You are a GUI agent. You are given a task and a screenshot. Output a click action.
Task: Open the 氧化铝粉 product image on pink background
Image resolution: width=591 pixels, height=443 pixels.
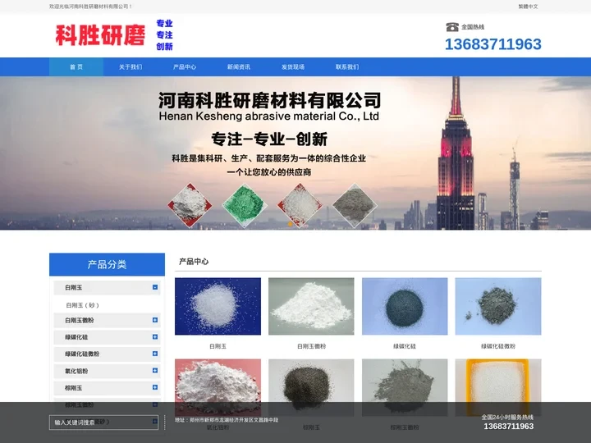[218, 387]
